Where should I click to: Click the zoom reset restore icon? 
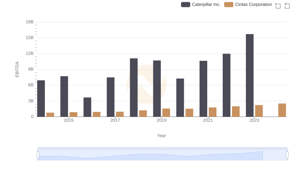click(x=287, y=5)
